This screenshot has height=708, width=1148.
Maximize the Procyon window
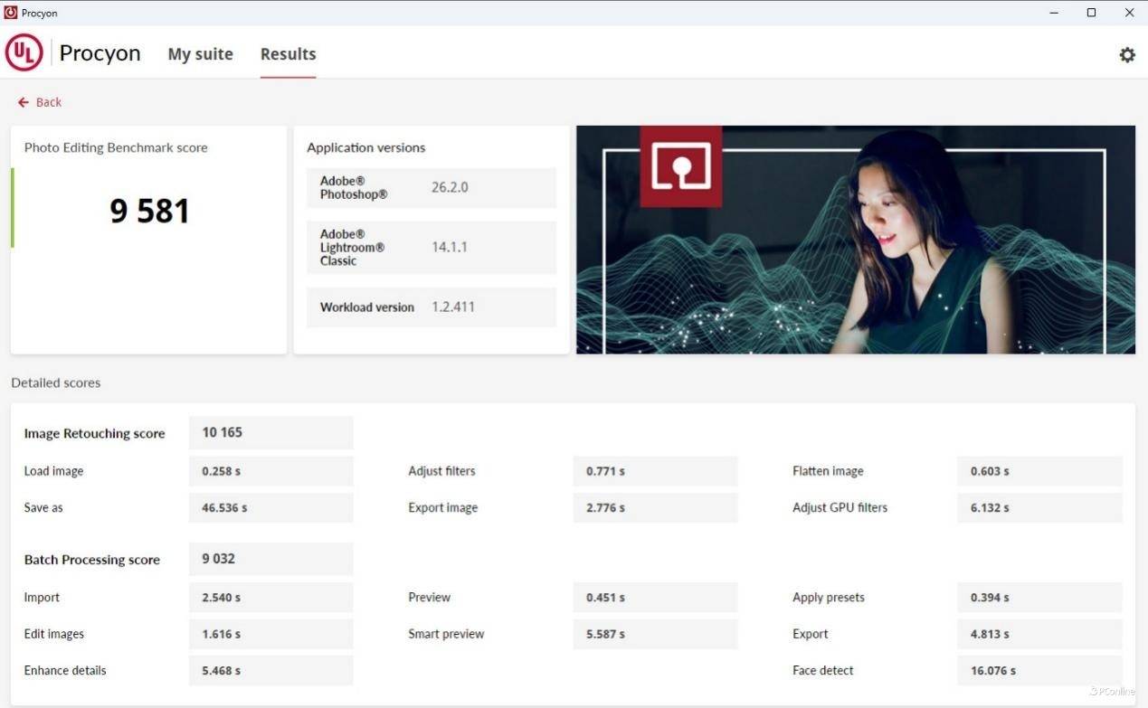[1091, 13]
